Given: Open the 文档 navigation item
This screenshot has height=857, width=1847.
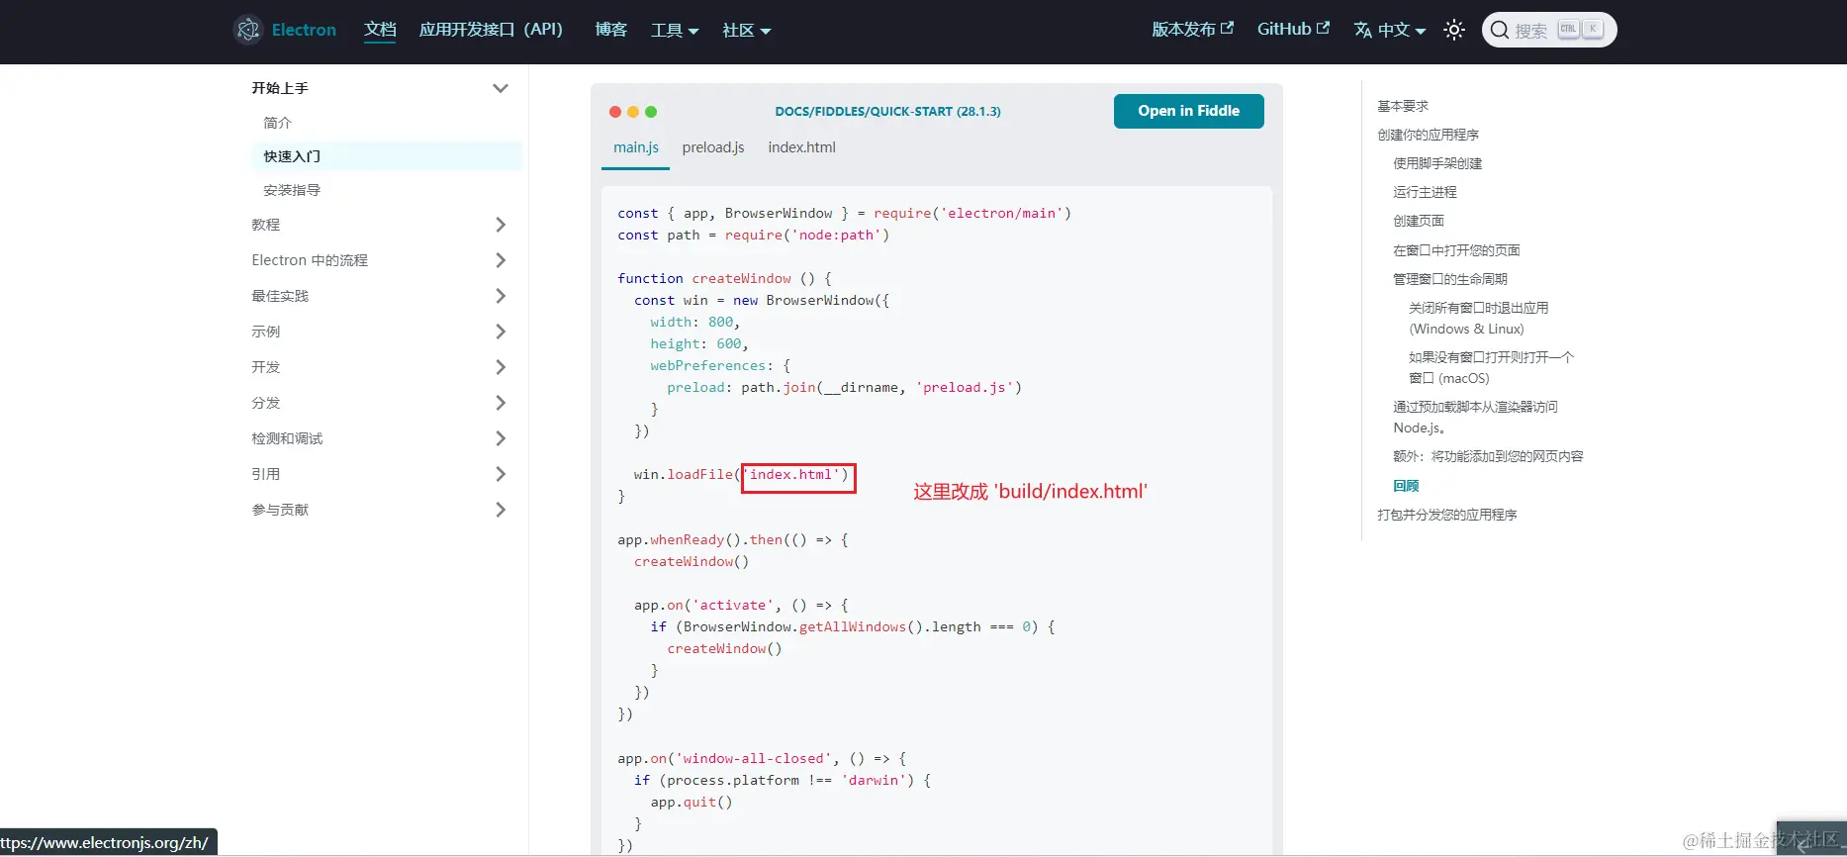Looking at the screenshot, I should (x=380, y=30).
